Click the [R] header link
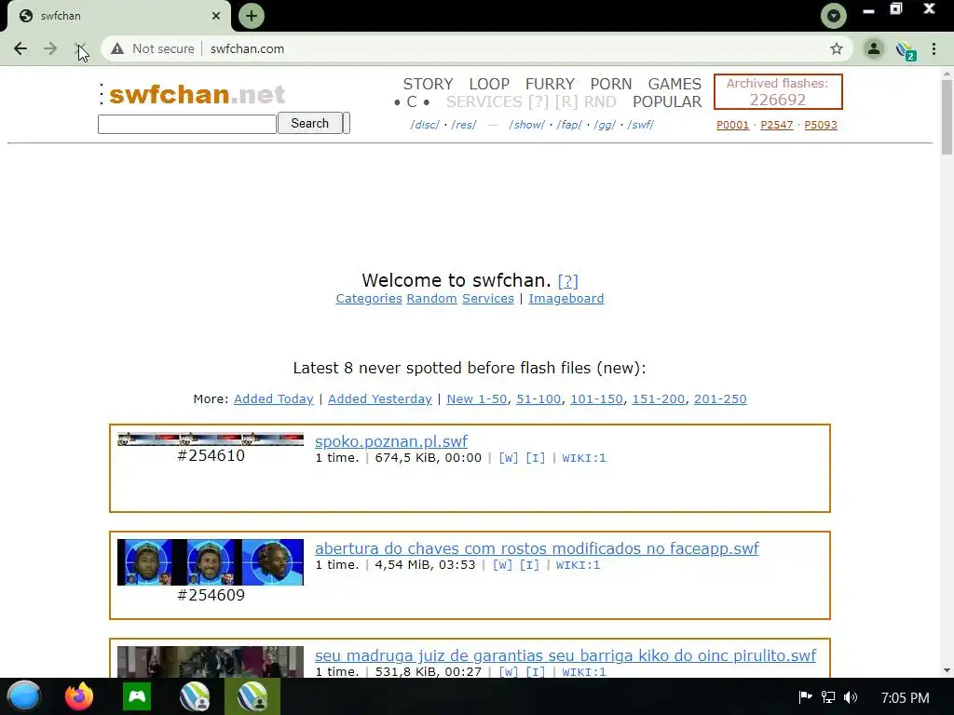The height and width of the screenshot is (715, 954). tap(566, 101)
